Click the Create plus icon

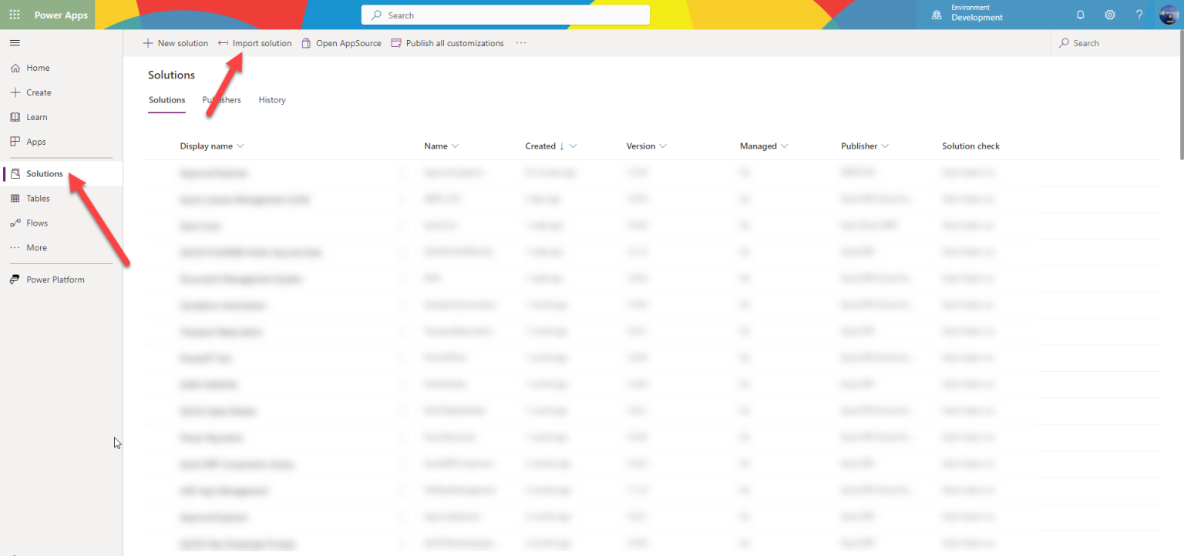tap(15, 92)
